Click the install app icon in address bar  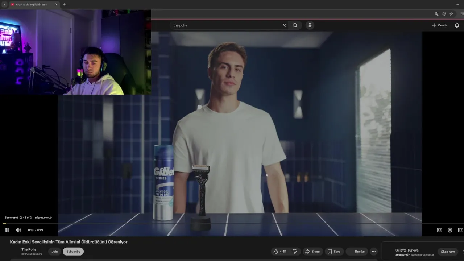click(x=444, y=14)
